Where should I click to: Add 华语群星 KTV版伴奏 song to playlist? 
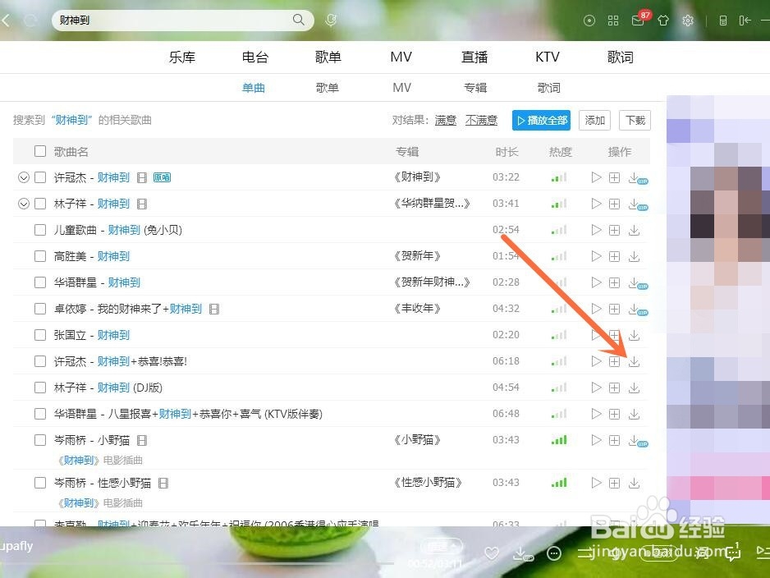[614, 414]
